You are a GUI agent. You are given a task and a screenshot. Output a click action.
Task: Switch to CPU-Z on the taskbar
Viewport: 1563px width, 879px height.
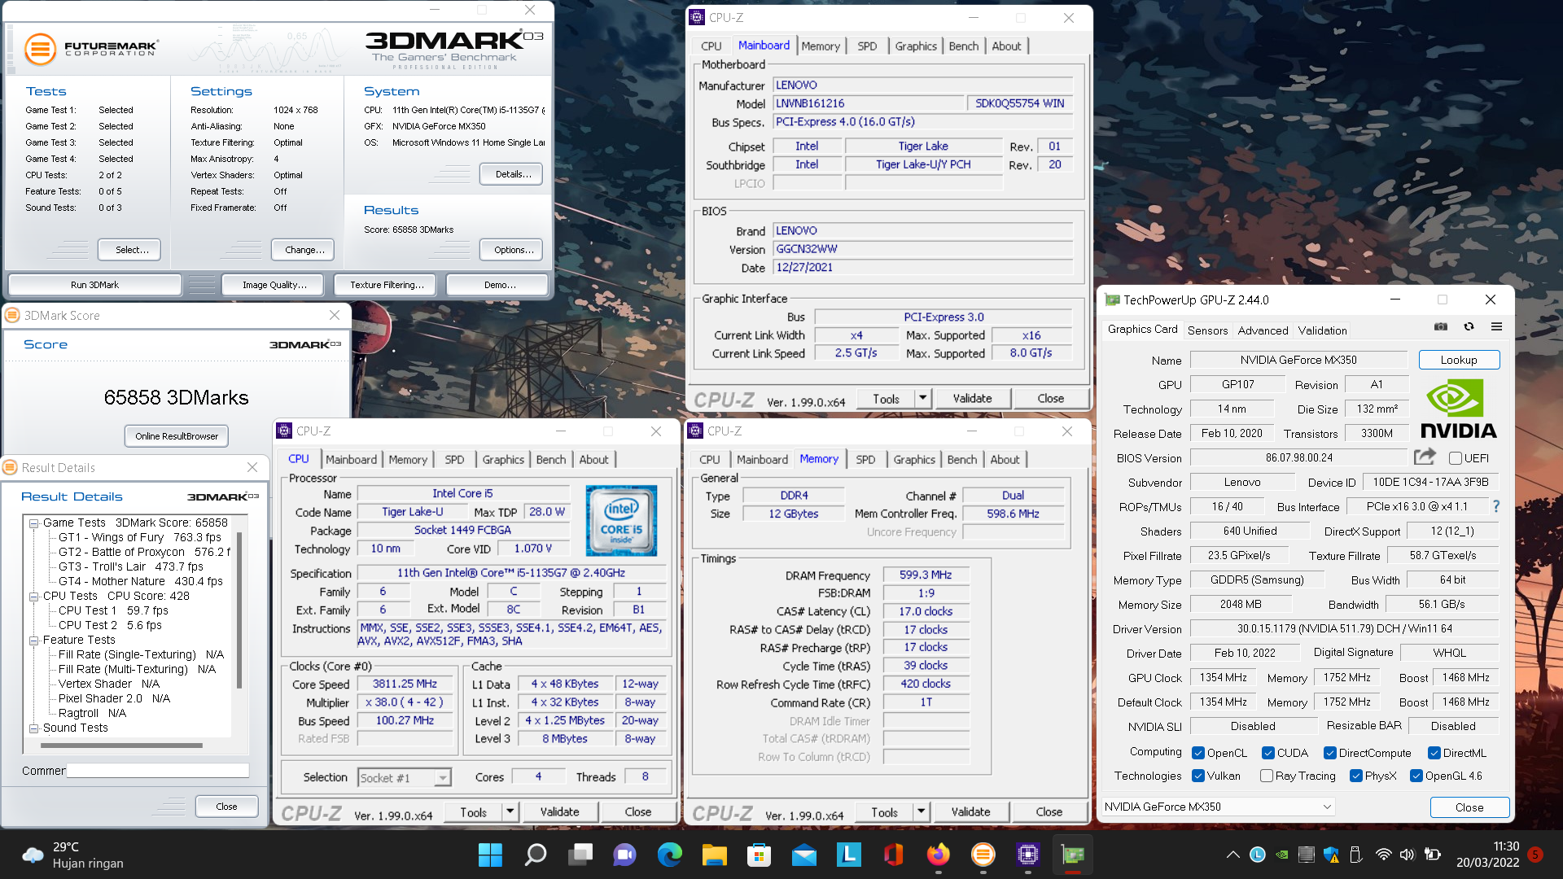point(1027,855)
